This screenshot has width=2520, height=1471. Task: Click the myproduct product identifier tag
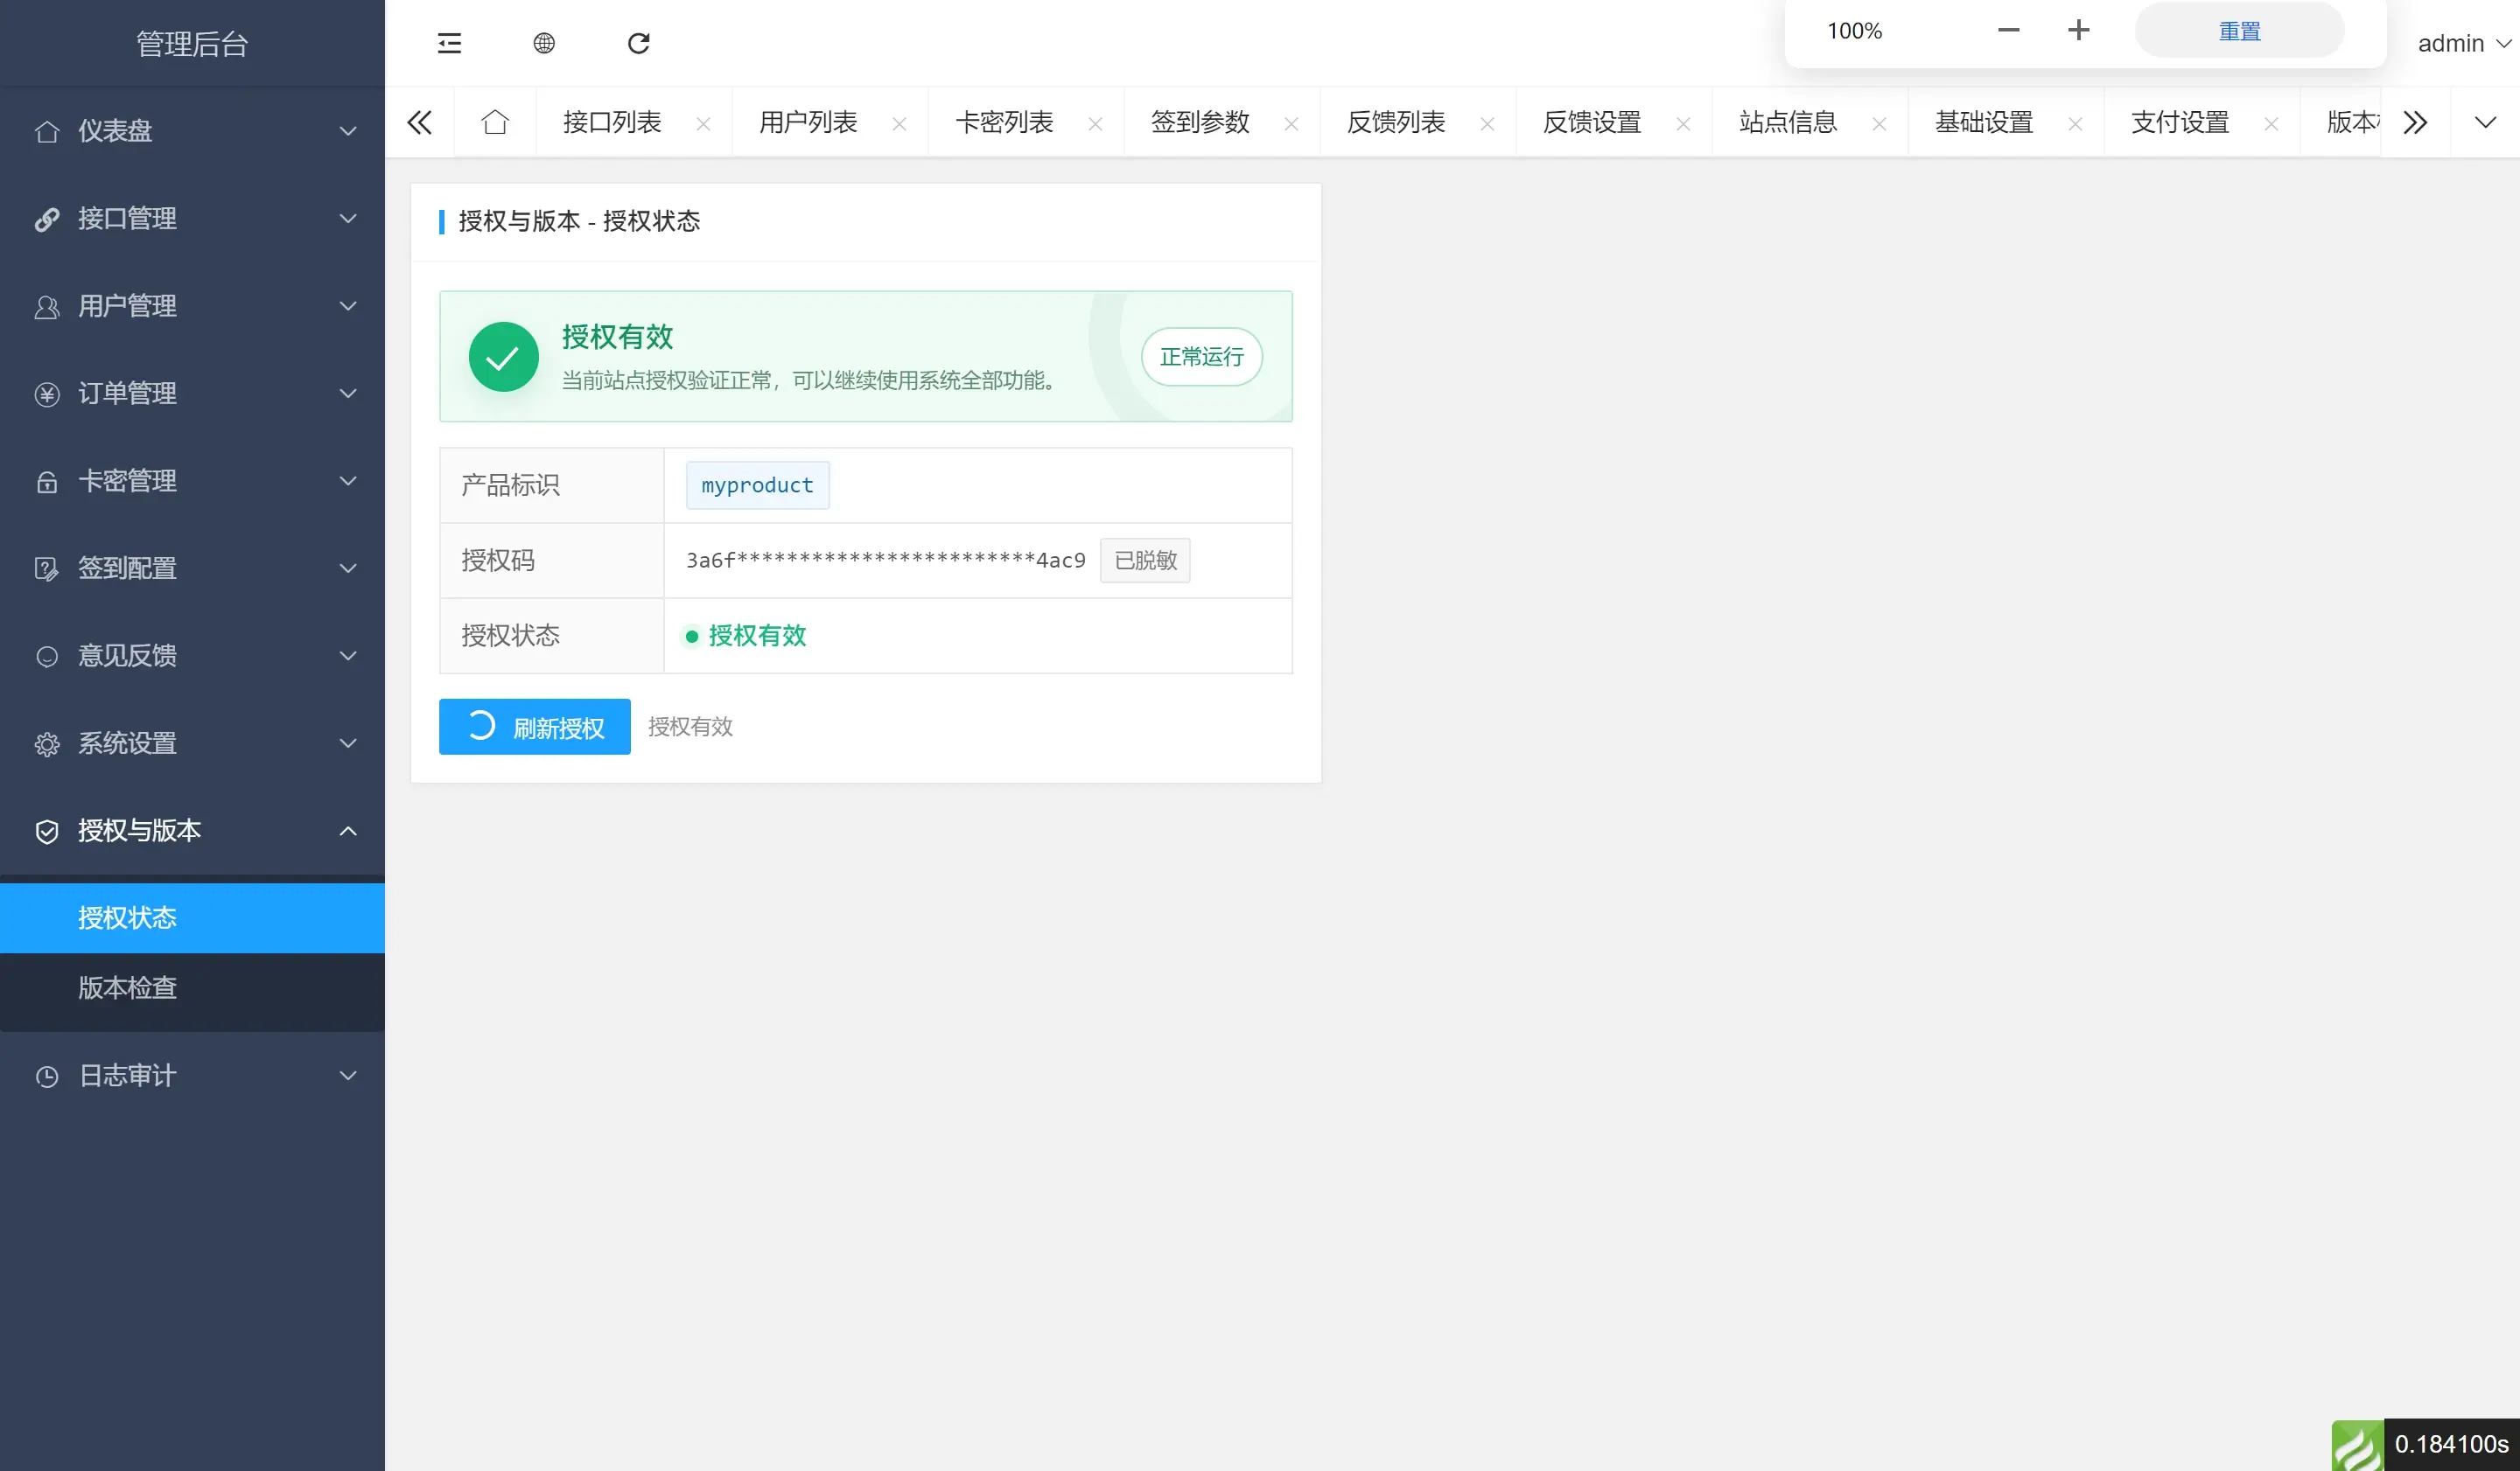[x=757, y=485]
